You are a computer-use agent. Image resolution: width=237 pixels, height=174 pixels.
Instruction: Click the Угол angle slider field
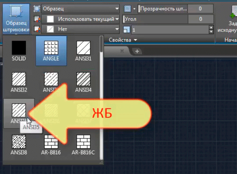155,19
